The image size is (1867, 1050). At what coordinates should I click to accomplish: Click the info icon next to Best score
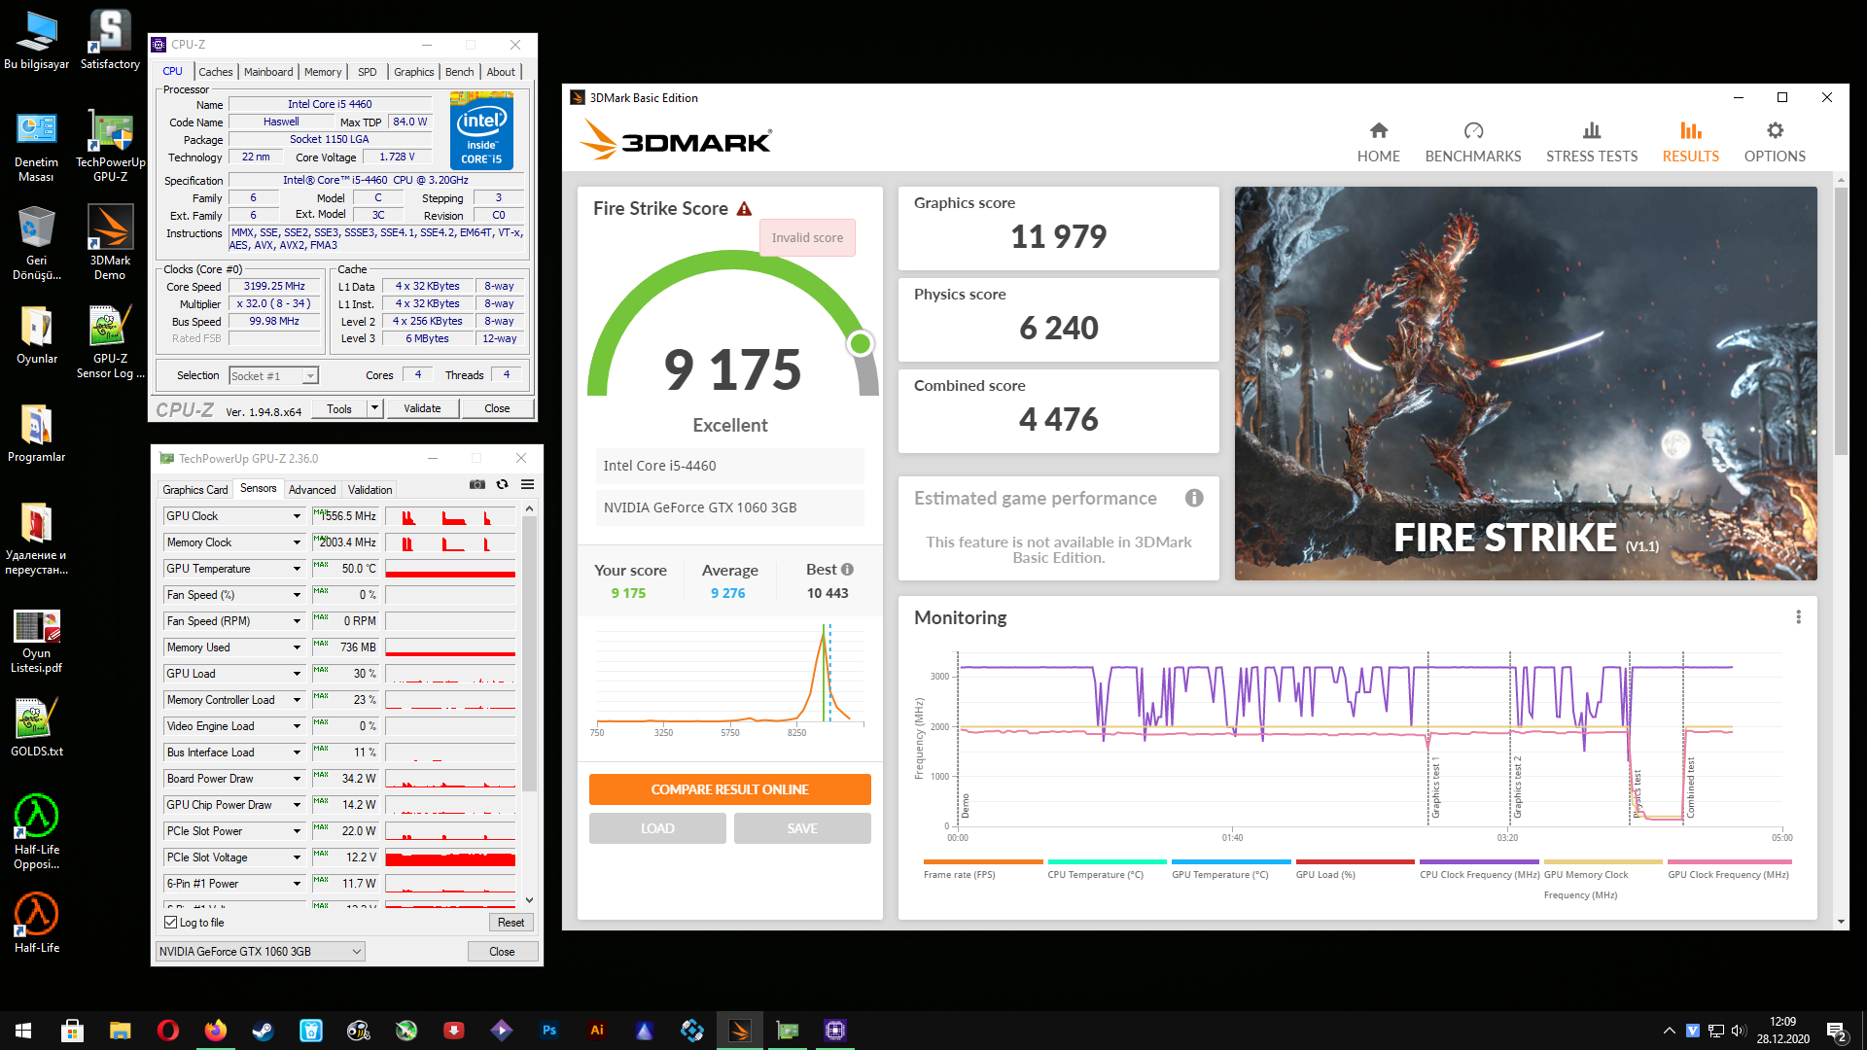(847, 570)
